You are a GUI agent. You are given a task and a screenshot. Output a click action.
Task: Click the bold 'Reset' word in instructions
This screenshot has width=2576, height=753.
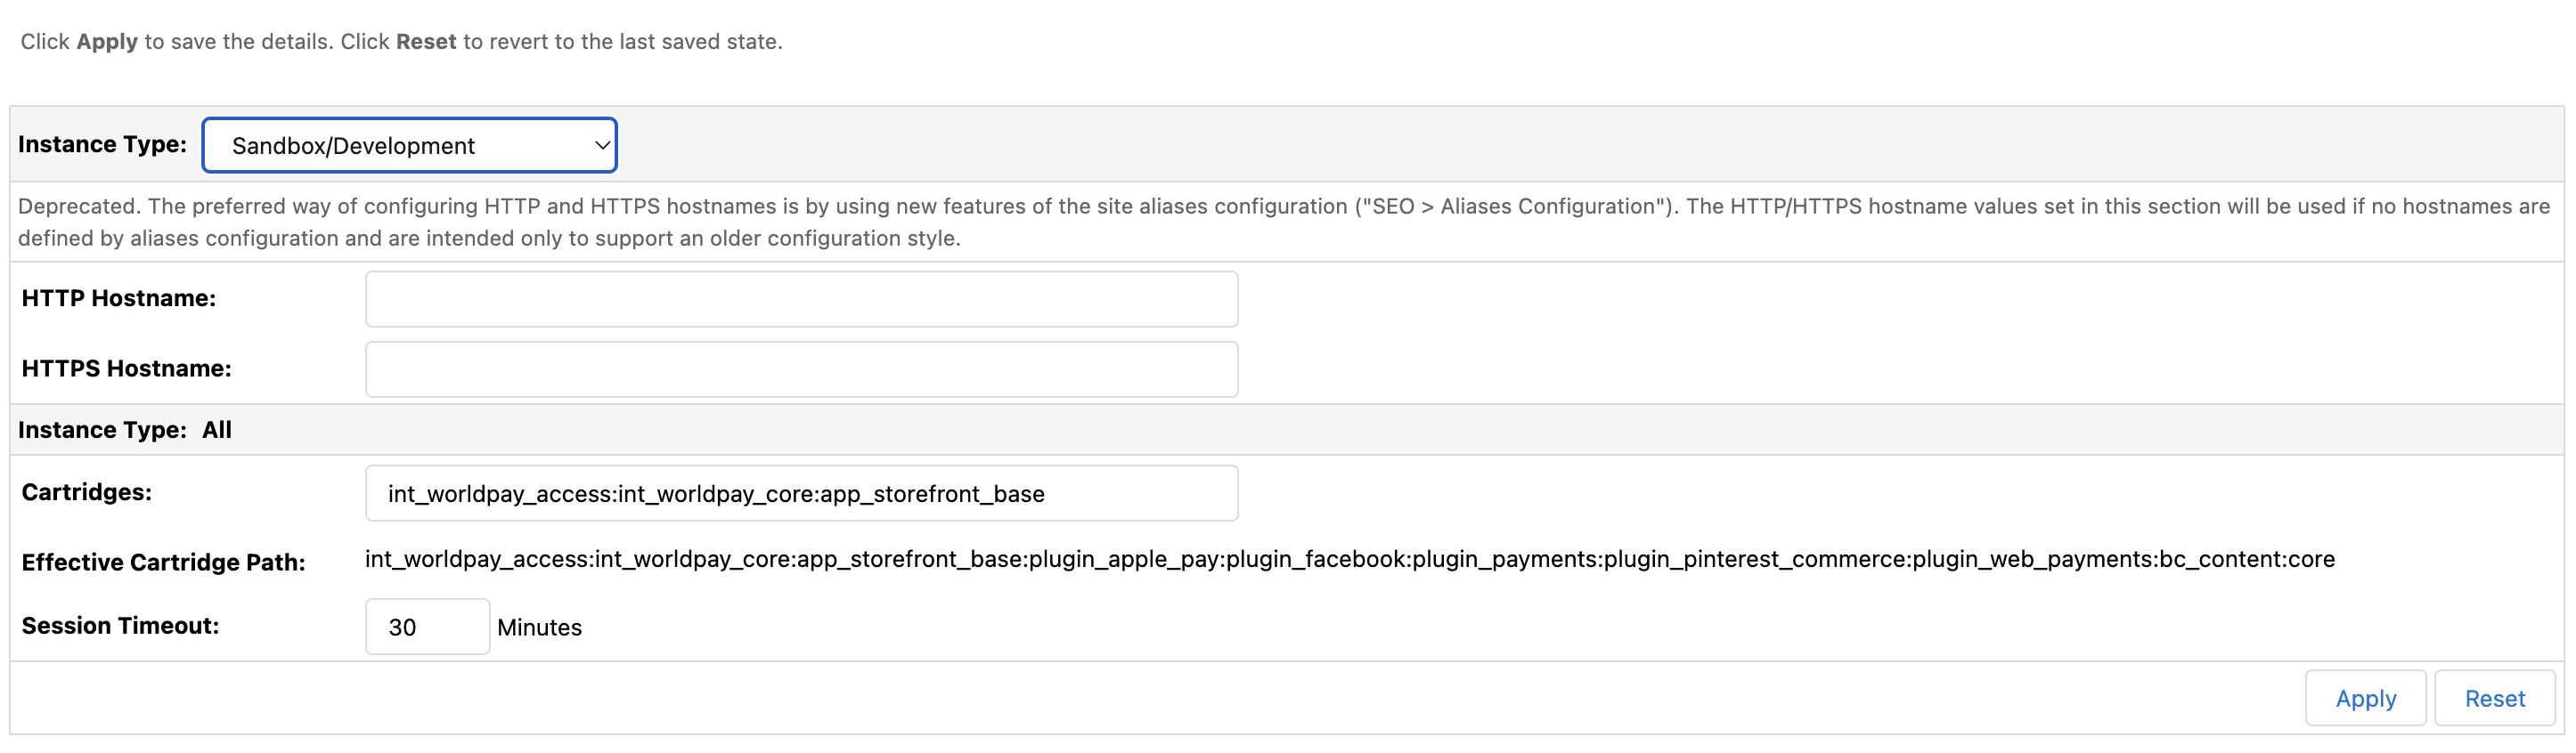(x=426, y=42)
